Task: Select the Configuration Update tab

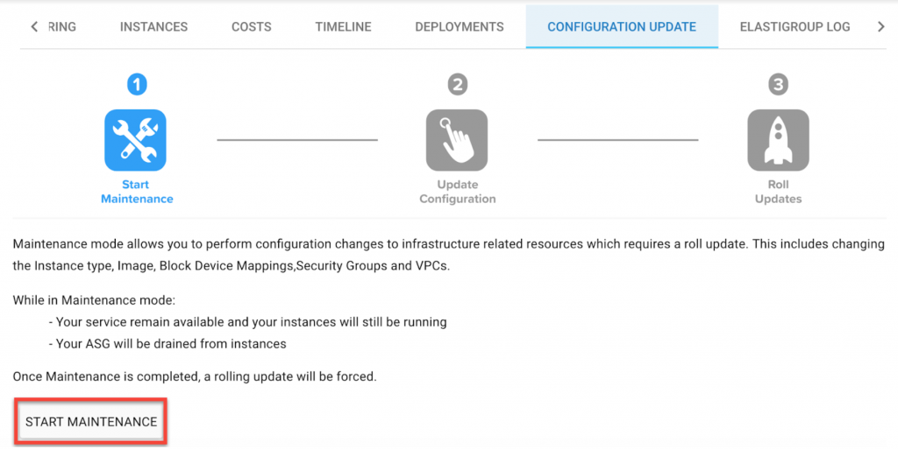Action: pos(622,27)
